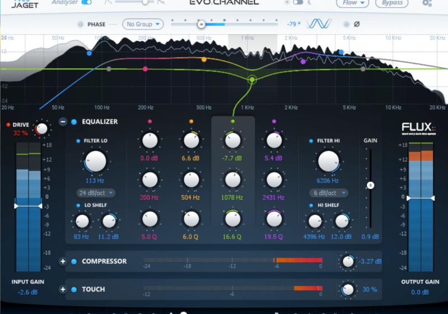448x314 pixels.
Task: Select the orange band node on graph
Action: (204, 59)
